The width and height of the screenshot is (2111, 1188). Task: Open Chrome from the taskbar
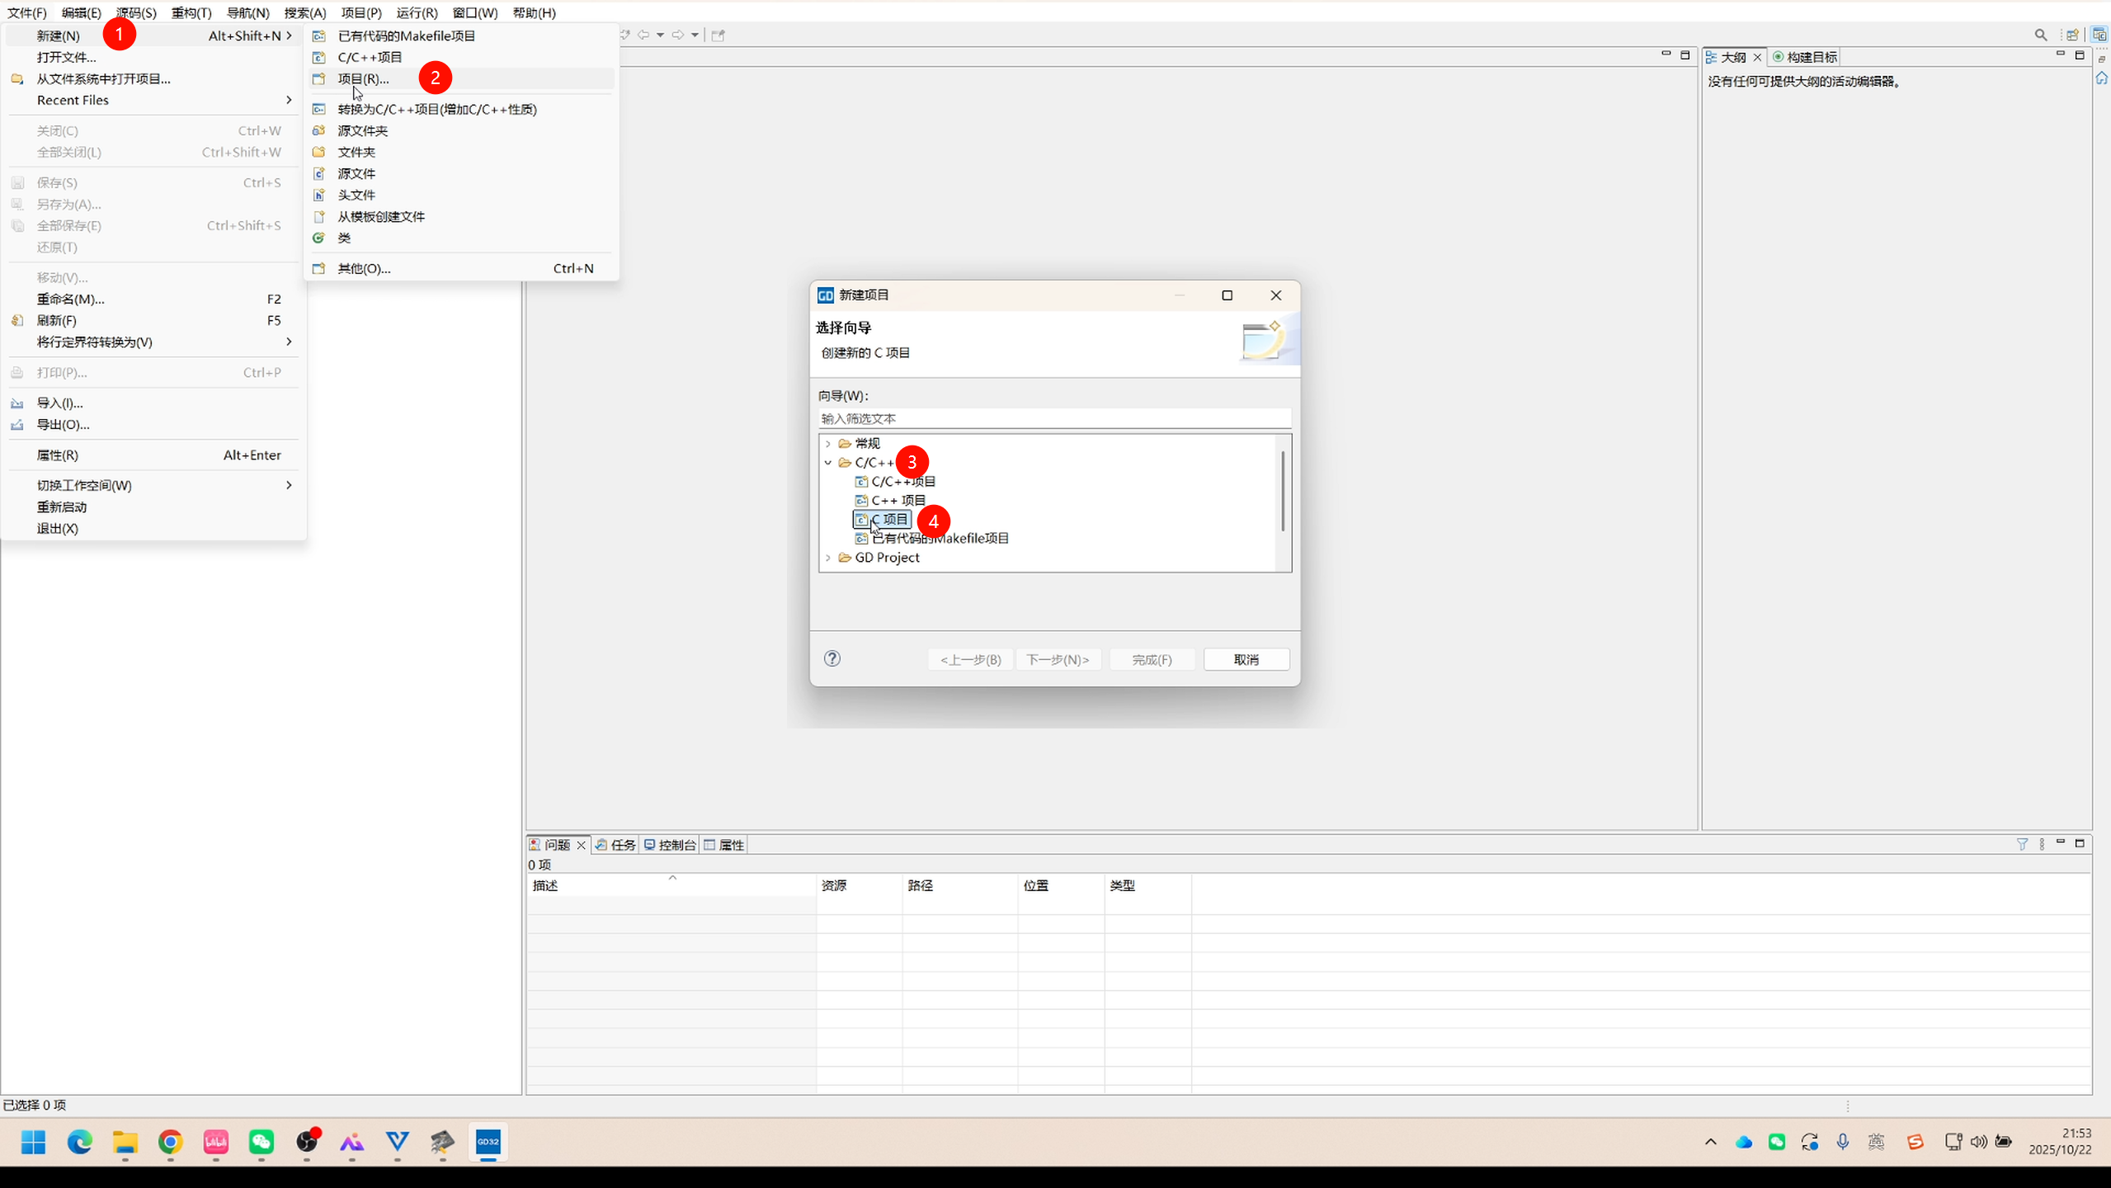tap(170, 1142)
